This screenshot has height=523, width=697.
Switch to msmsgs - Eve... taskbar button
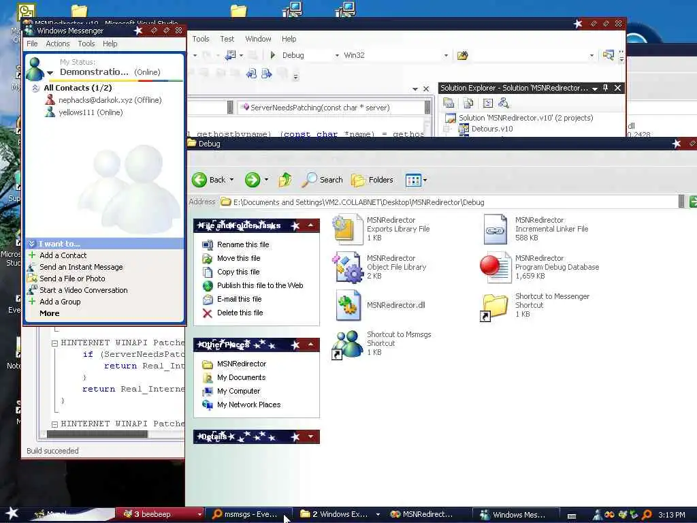coord(250,514)
